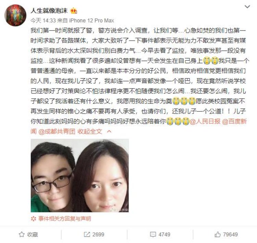This screenshot has height=243, width=257.
Task: Click the iPhone 12 Pro Max source
Action: 91,21
